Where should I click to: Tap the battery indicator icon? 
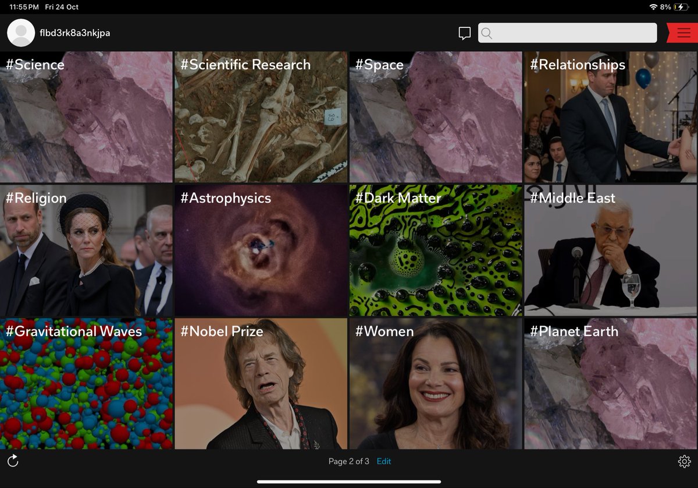682,7
